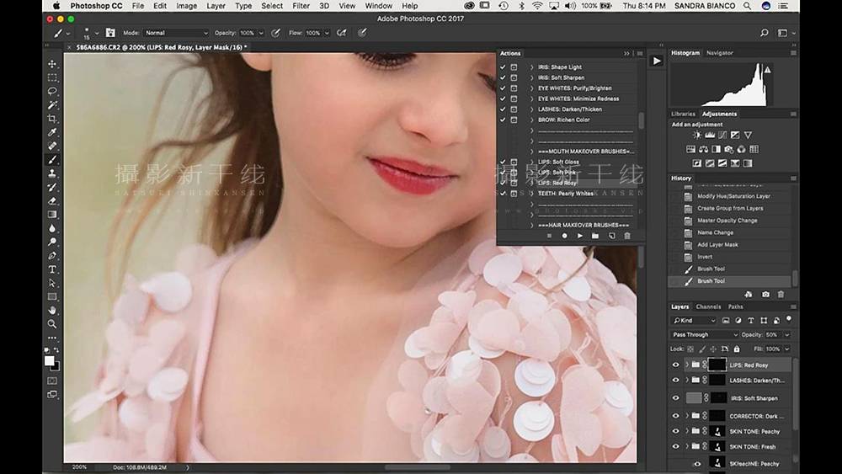Hide the LASHES: Darken/Th... layer
The width and height of the screenshot is (842, 474).
tap(675, 380)
